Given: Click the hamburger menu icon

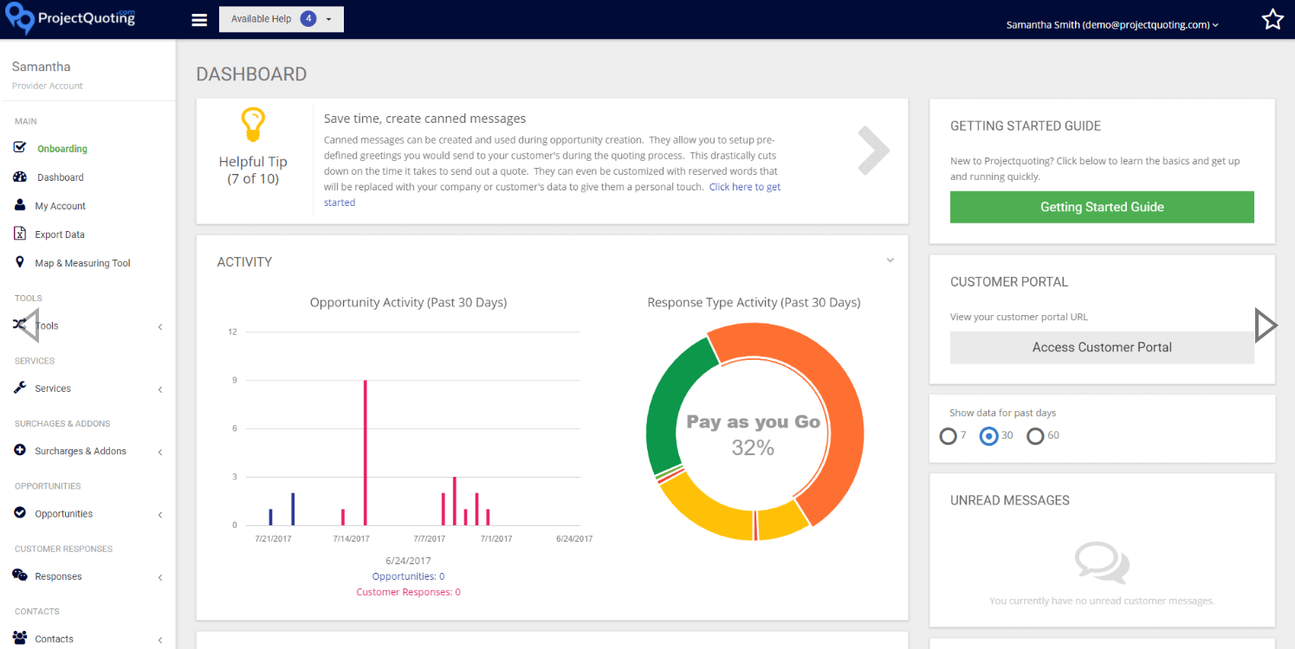Looking at the screenshot, I should point(199,20).
